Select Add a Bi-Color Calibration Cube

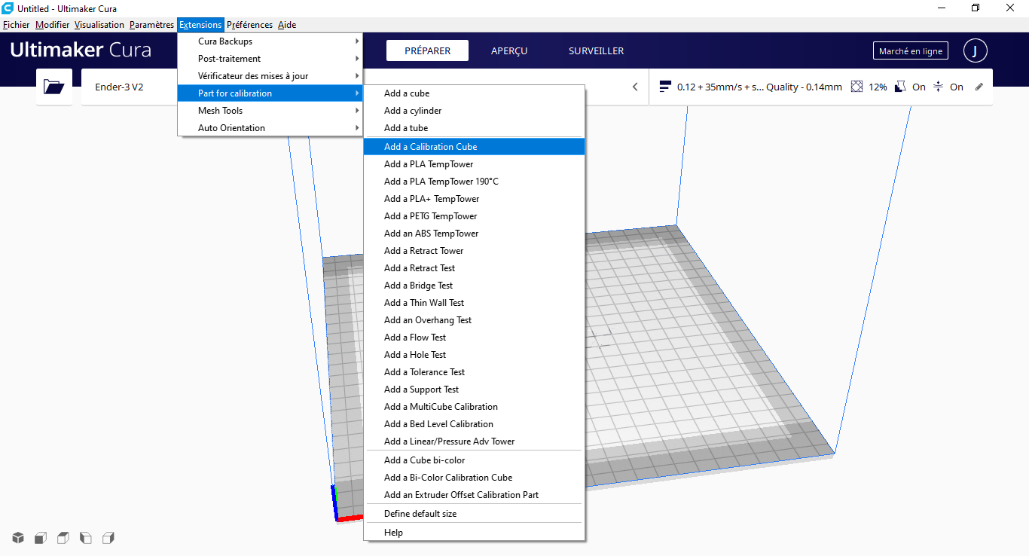[474, 478]
